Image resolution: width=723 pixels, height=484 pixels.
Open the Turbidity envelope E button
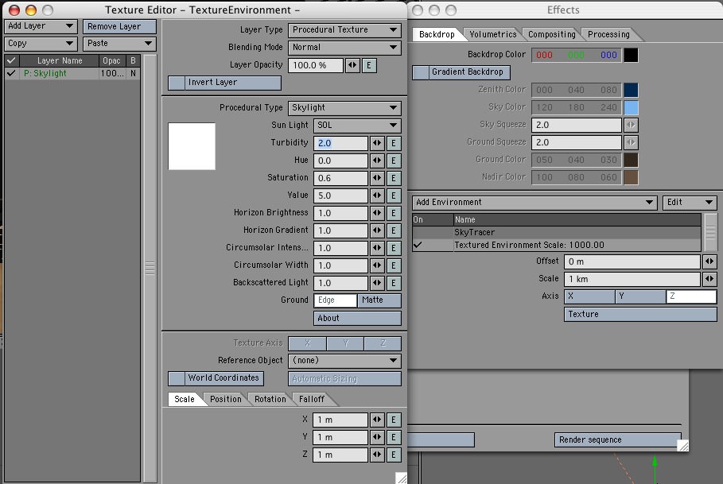(x=394, y=143)
